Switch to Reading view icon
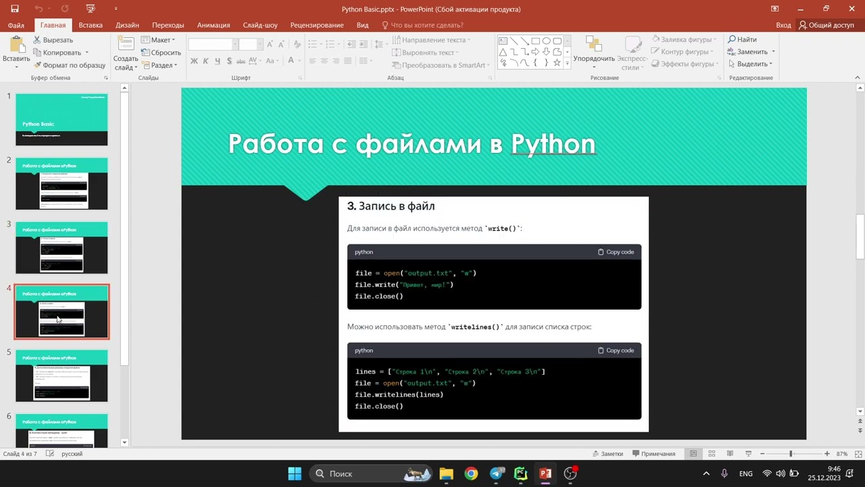The width and height of the screenshot is (865, 487). point(730,454)
